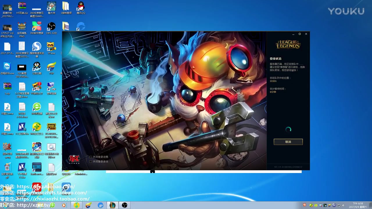Image resolution: width=372 pixels, height=209 pixels.
Task: Click the volume speaker tray icon
Action: [x=343, y=205]
